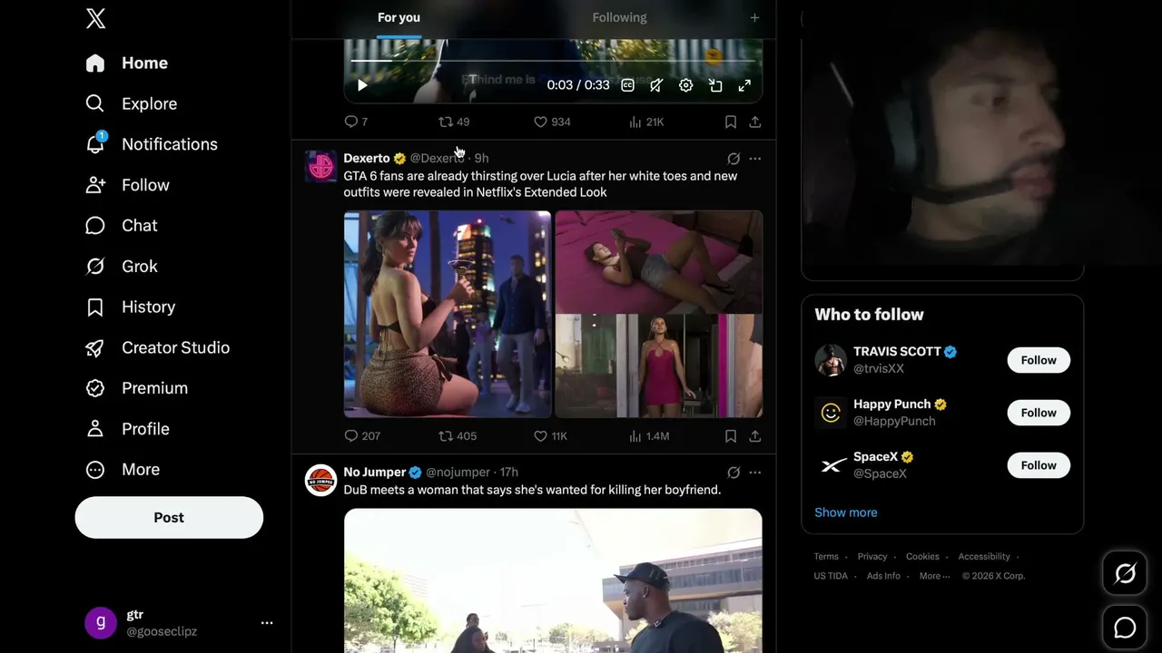
Task: Open the US TIDA footer link
Action: [831, 576]
